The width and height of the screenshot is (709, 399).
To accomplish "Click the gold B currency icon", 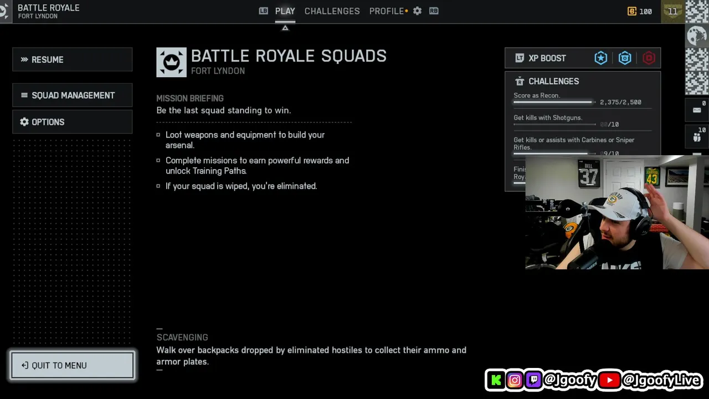I will point(631,11).
